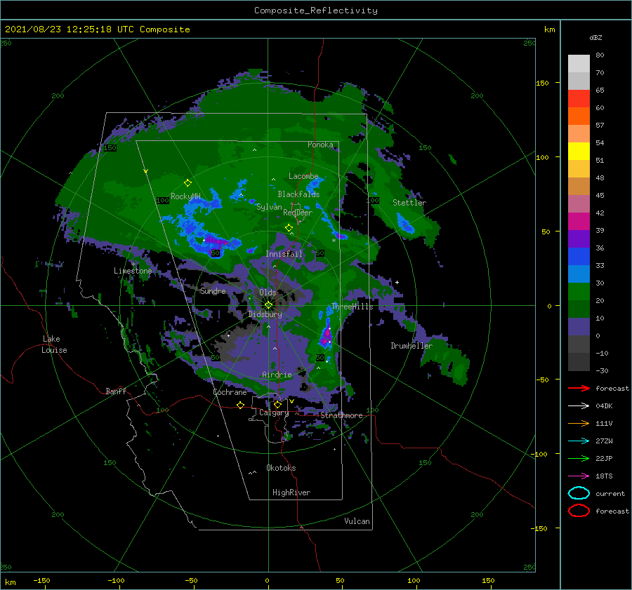
Task: Click the Calgary city label
Action: [x=274, y=413]
